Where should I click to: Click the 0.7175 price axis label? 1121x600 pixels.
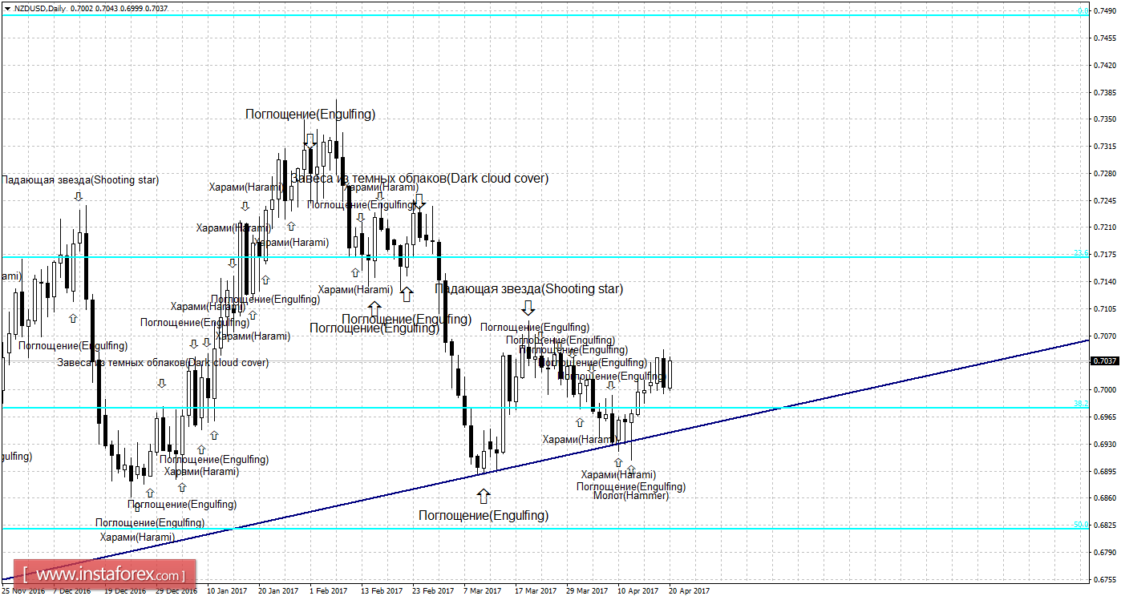pos(1105,255)
